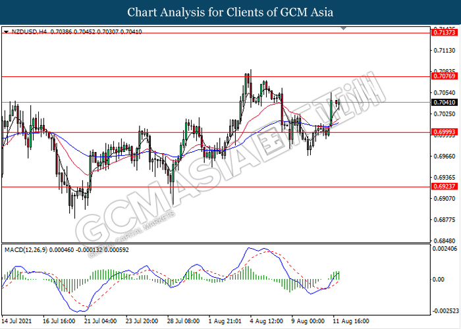Click the 0.69070 price axis value
The height and width of the screenshot is (329, 461).
445,199
